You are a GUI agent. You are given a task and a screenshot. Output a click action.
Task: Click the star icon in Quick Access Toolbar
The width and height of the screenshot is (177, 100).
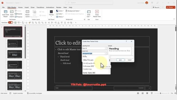[27, 23]
